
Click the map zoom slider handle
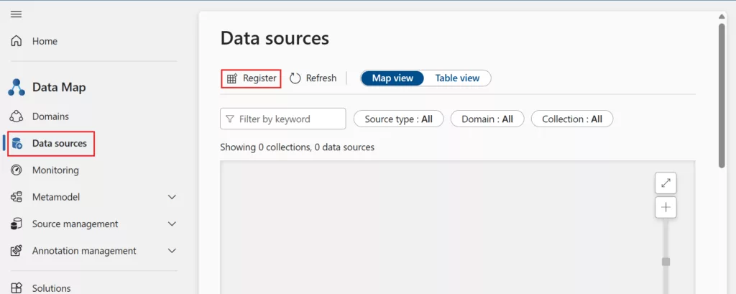666,262
